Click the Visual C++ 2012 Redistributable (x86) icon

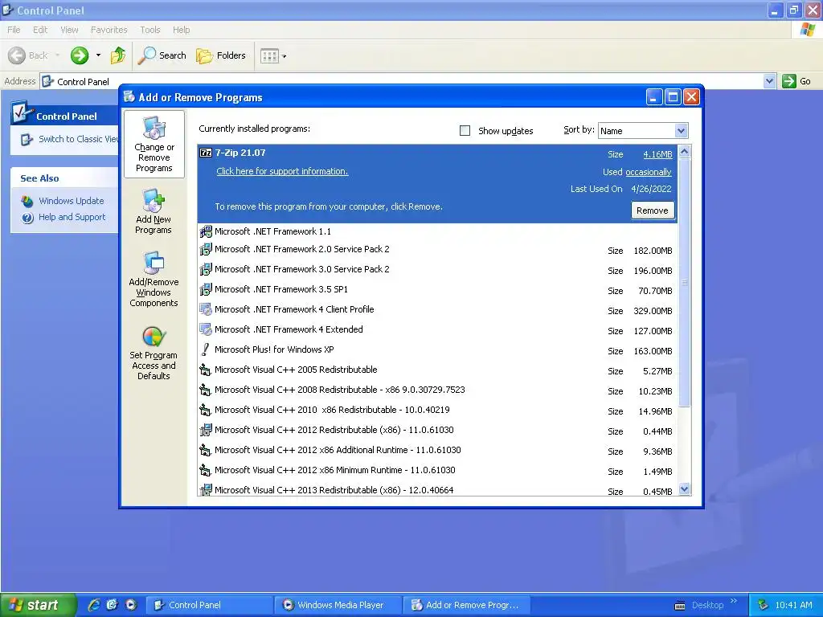[x=206, y=430]
